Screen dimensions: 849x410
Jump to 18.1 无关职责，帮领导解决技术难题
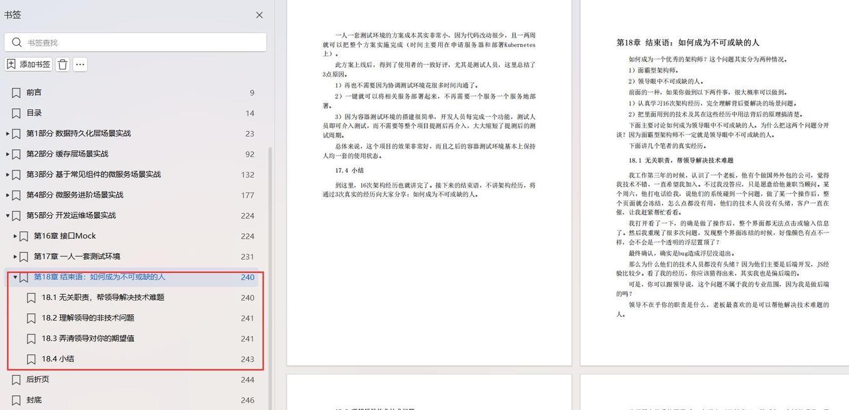tap(103, 297)
